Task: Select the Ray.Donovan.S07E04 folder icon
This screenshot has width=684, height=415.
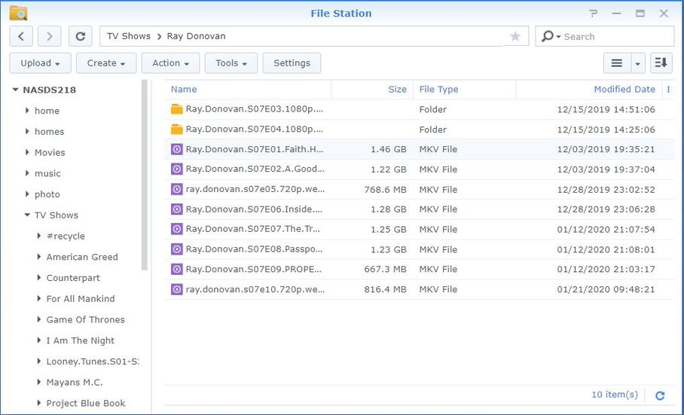Action: (177, 129)
